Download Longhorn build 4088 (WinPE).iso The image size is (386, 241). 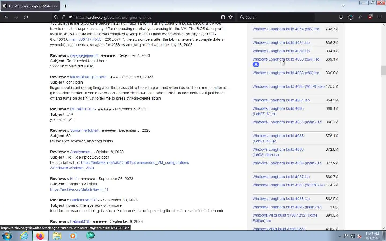point(288,185)
